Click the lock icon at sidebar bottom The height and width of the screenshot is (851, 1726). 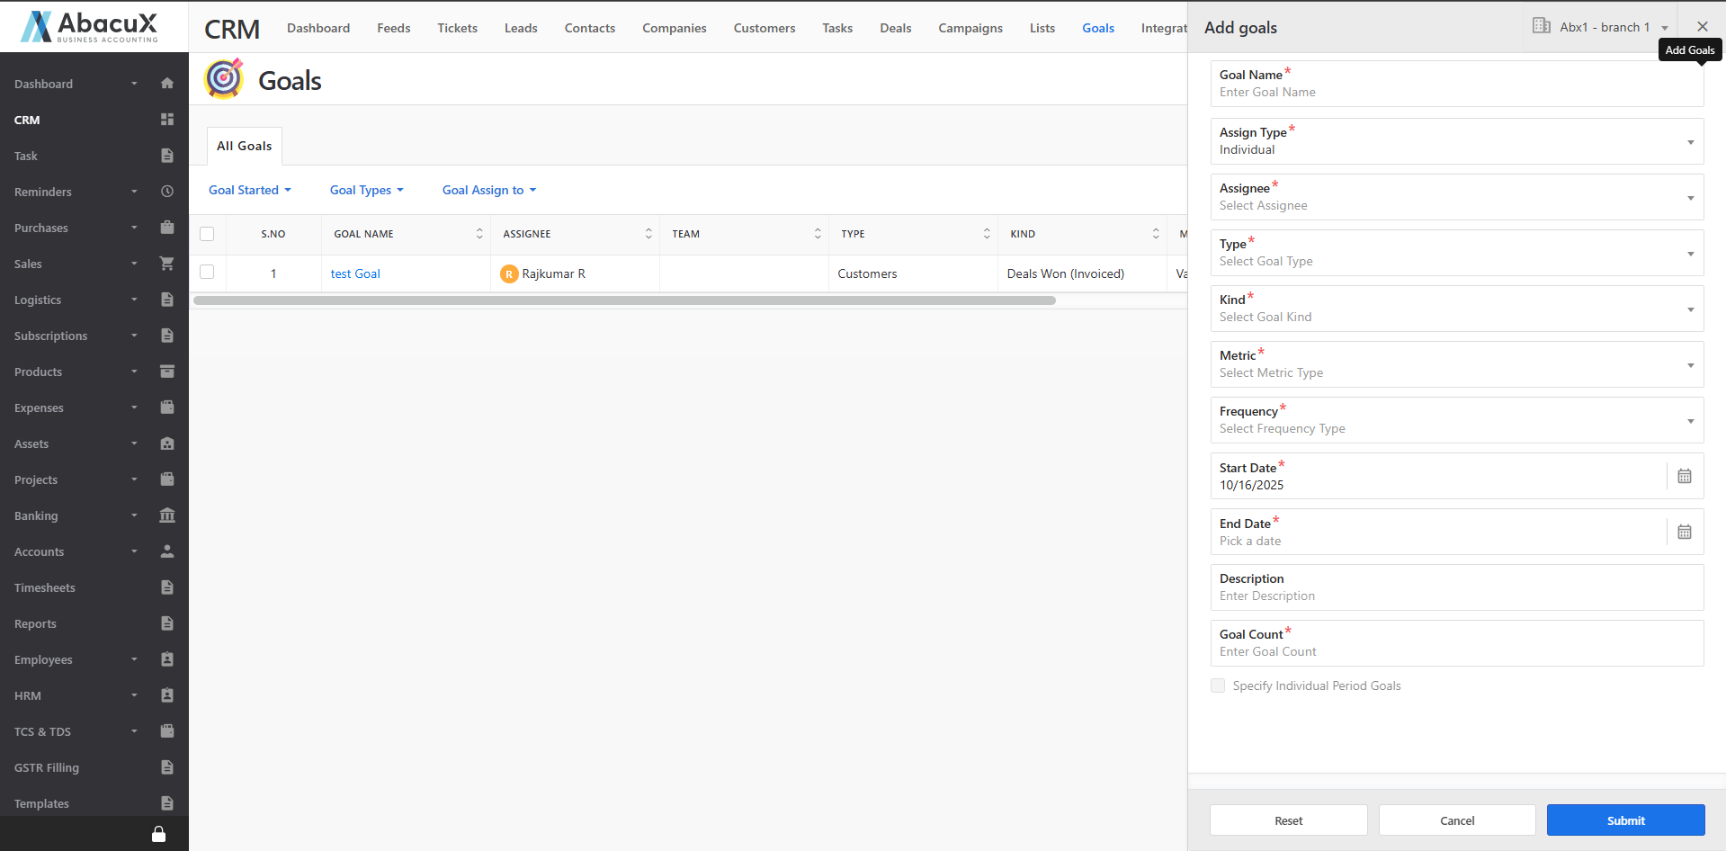158,834
